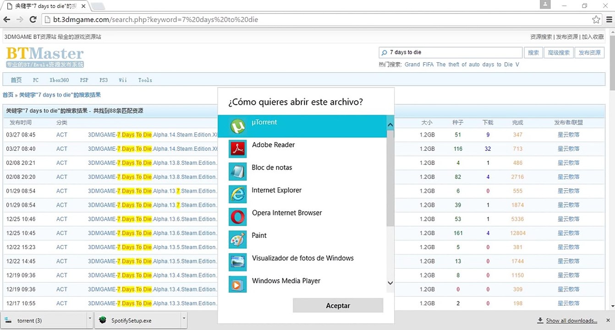Go back with the browser back arrow
Image resolution: width=615 pixels, height=330 pixels.
click(6, 20)
